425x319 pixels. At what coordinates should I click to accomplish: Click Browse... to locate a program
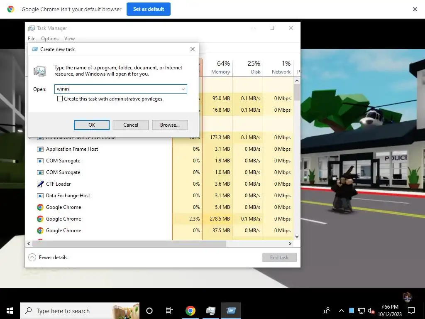click(170, 125)
